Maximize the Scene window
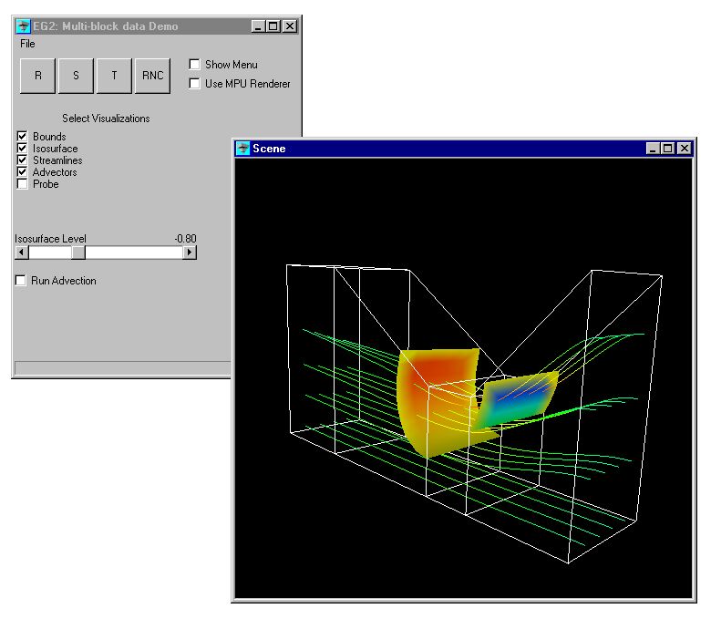Viewport: 711px width, 619px height. [668, 149]
